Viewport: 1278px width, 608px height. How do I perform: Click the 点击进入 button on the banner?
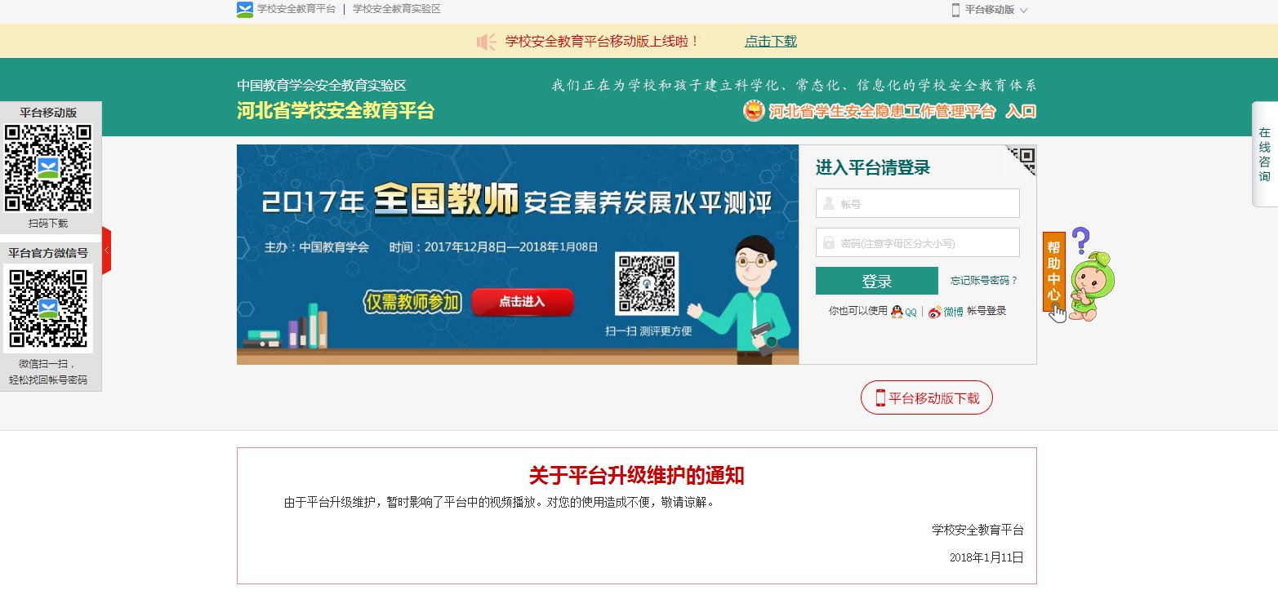[522, 301]
